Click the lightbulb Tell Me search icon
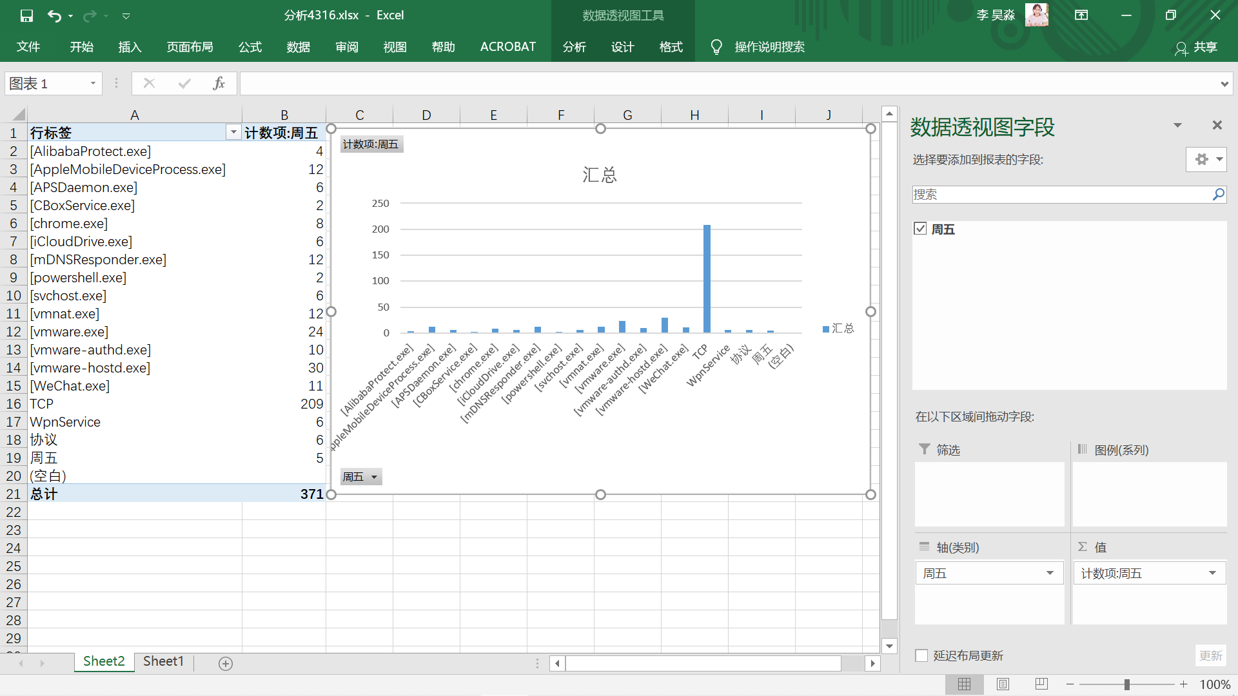 716,47
